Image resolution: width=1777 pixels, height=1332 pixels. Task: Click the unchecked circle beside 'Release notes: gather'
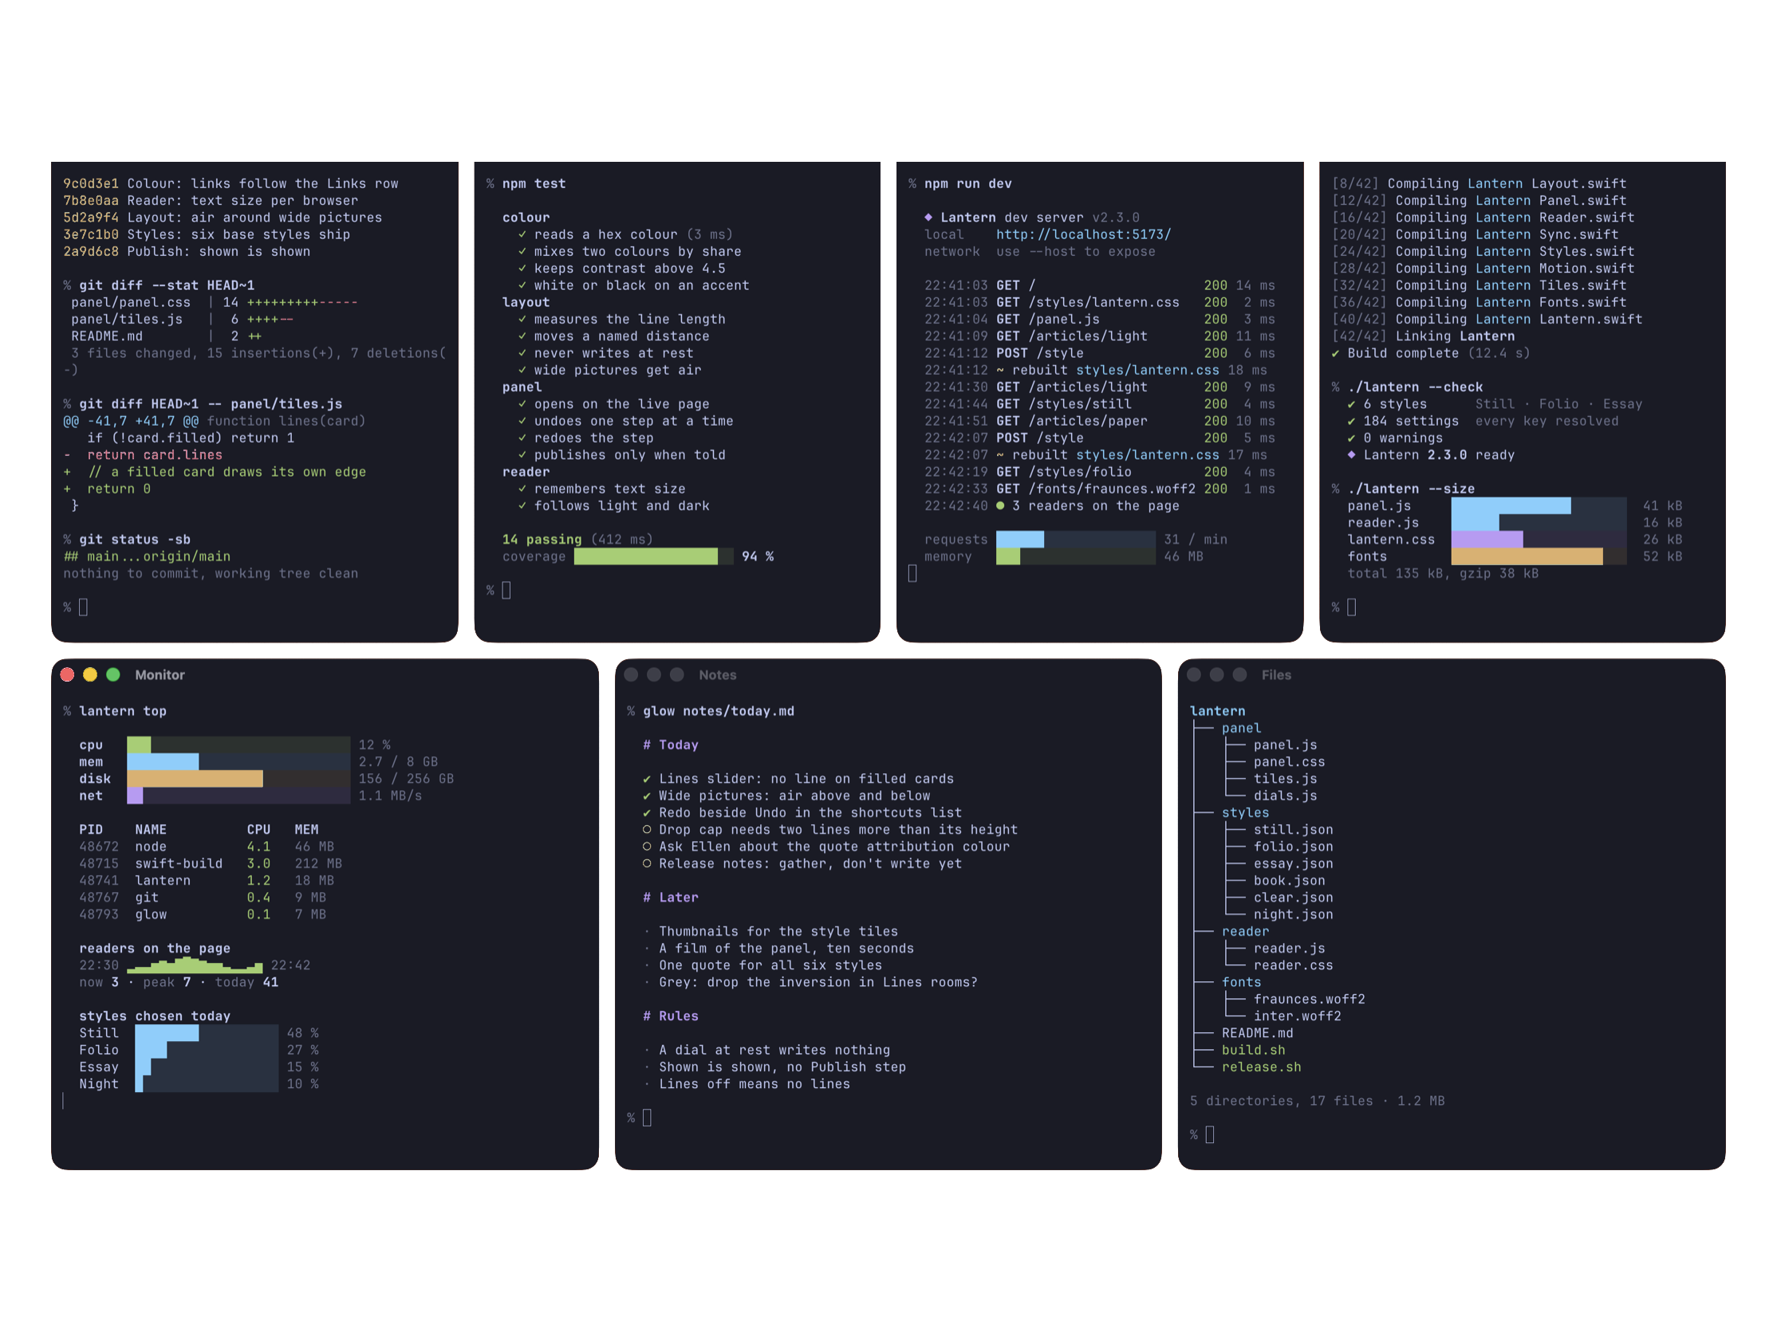coord(647,863)
